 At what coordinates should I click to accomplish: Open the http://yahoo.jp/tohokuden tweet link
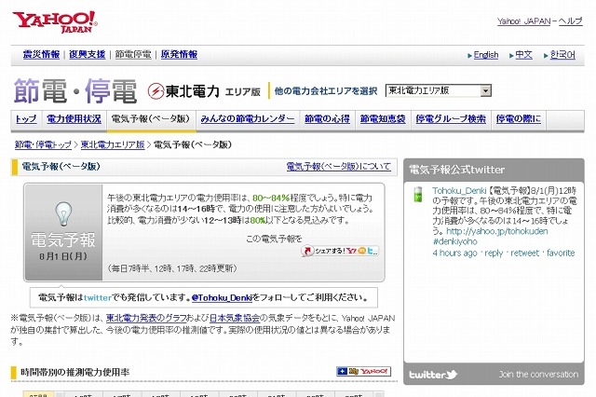[x=497, y=231]
